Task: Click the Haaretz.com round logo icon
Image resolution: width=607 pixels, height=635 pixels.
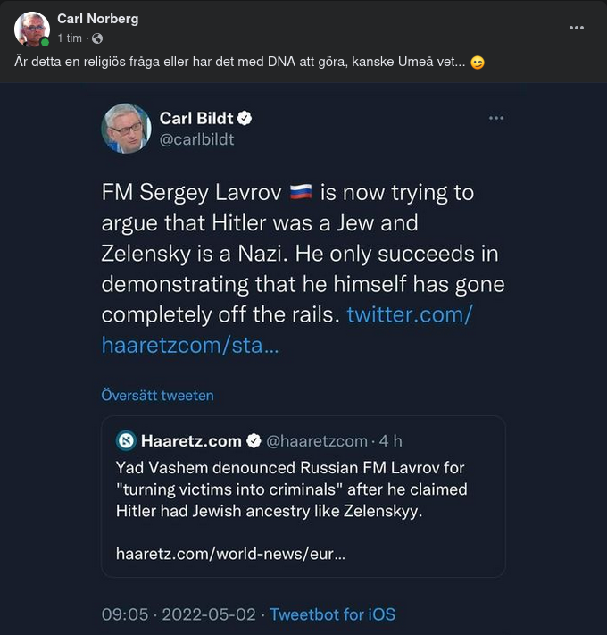Action: (126, 440)
